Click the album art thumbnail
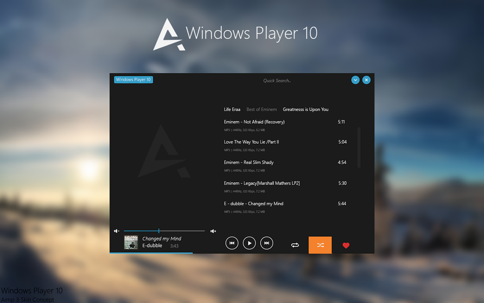This screenshot has height=303, width=484. click(x=131, y=242)
